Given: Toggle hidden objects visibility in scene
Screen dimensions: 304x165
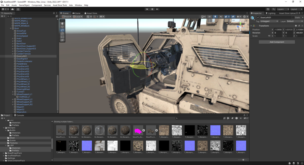Looking at the screenshot, I should coord(233,17).
